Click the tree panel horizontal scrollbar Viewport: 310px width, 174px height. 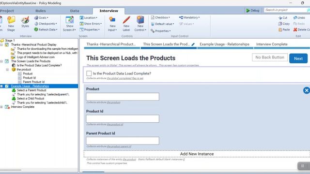[11, 170]
